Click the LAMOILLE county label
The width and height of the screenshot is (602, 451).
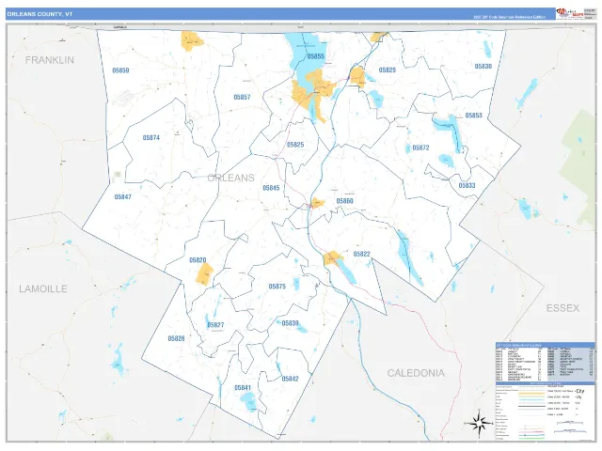click(43, 288)
